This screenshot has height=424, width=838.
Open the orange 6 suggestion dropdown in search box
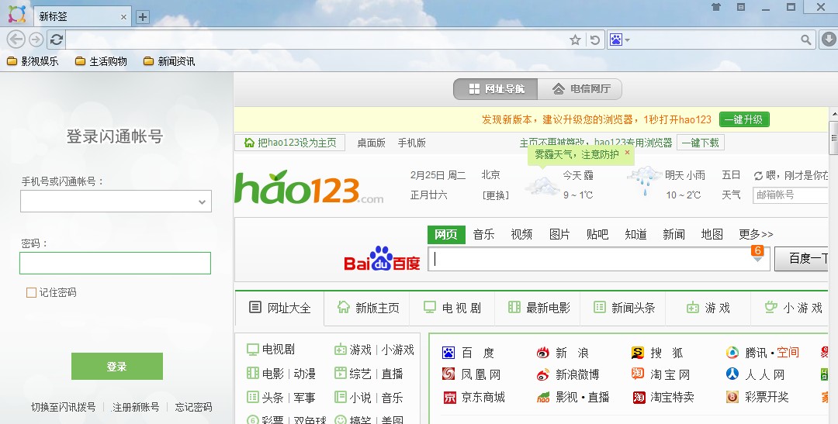click(757, 253)
